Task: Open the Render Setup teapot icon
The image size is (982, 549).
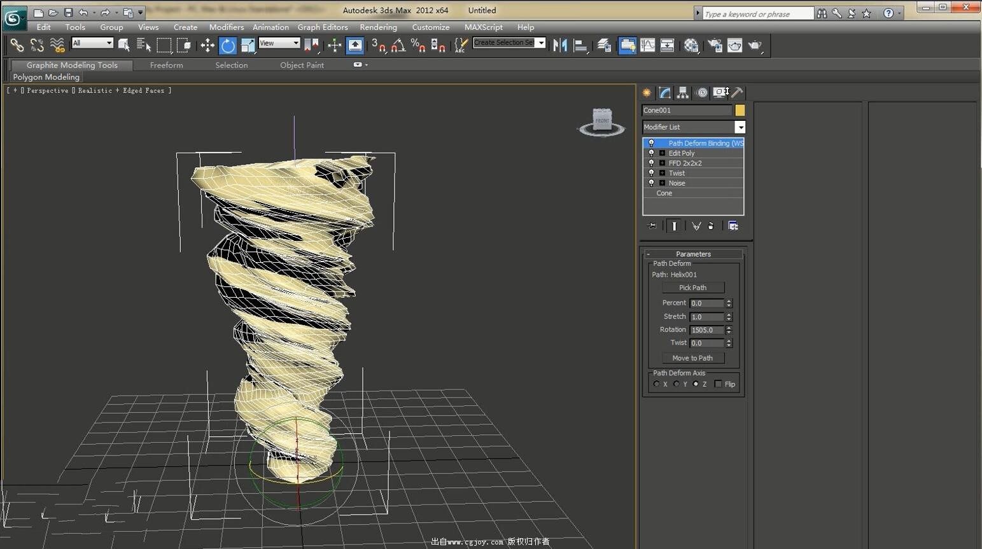Action: click(715, 45)
